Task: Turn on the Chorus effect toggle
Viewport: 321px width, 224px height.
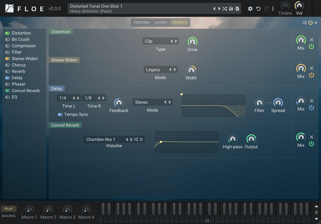Action: [x=7, y=65]
